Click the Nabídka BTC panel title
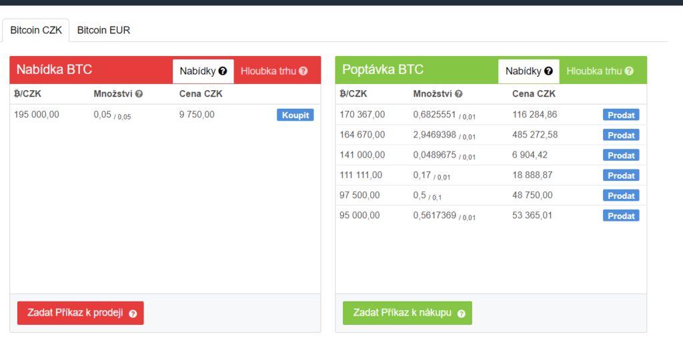Screen dimensions: 683x359 (x=55, y=69)
